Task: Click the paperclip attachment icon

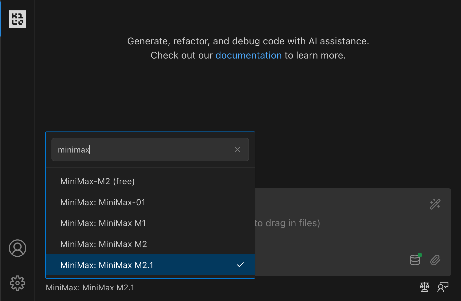Action: (x=435, y=260)
